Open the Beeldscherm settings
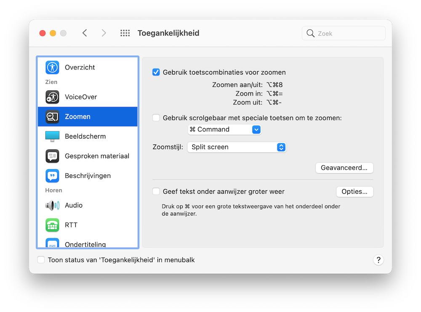The width and height of the screenshot is (421, 312). point(52,136)
